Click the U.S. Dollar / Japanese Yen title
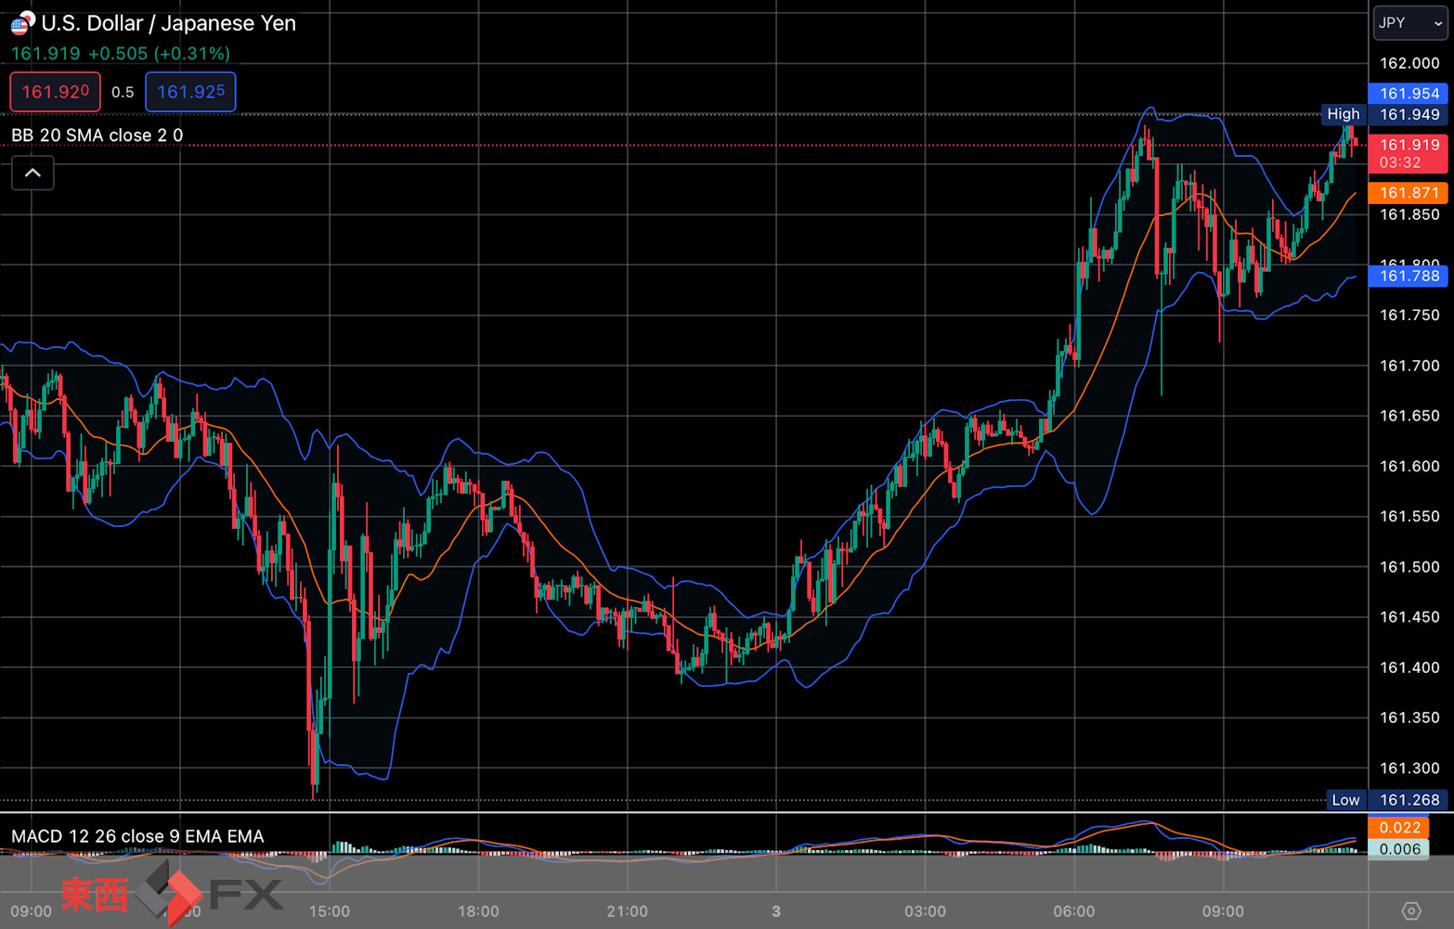Screen dimensions: 1454x929 coord(169,23)
